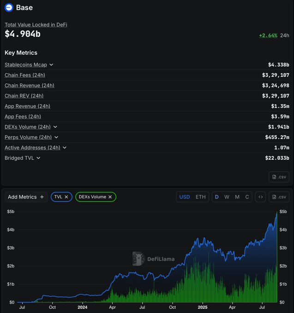
Task: Click the Key Metrics heading
Action: pyautogui.click(x=21, y=52)
